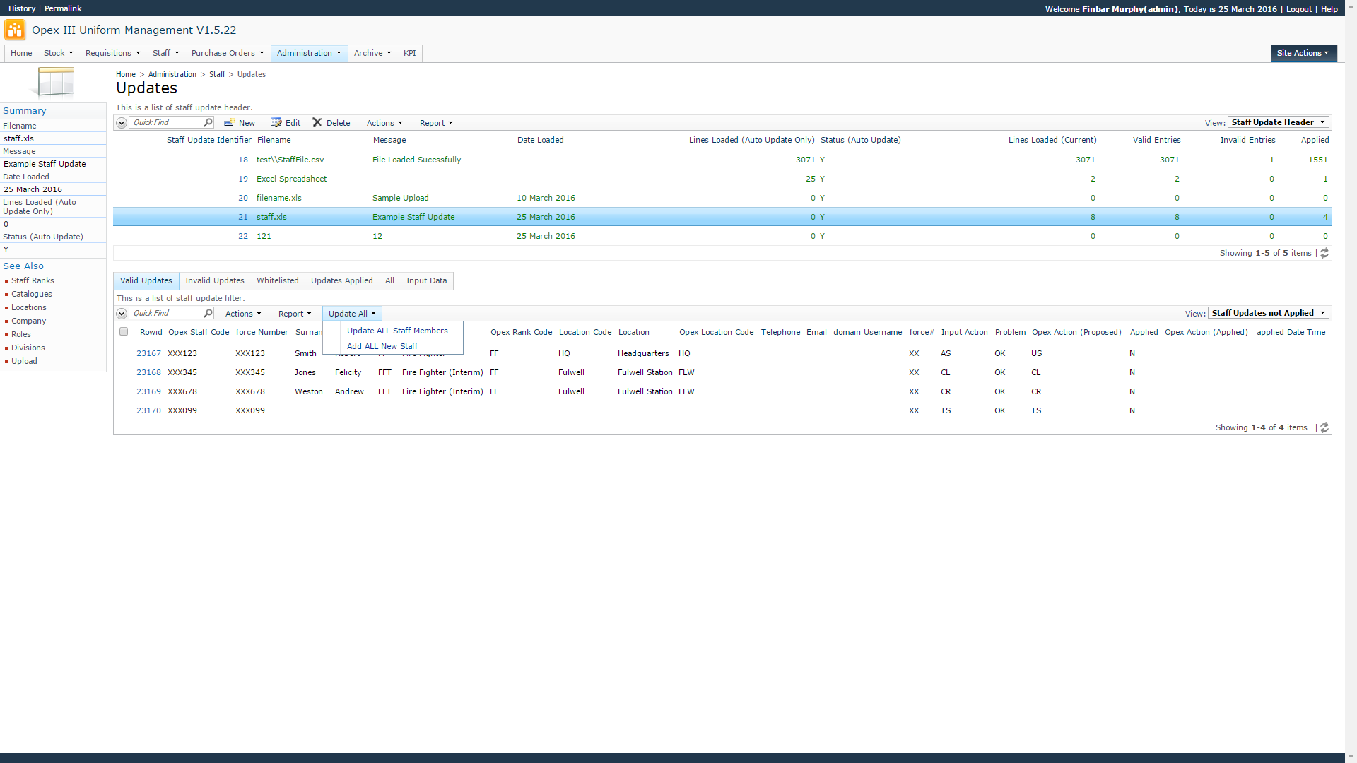Open the Staff Update Header view dropdown
This screenshot has width=1357, height=763.
(1279, 122)
